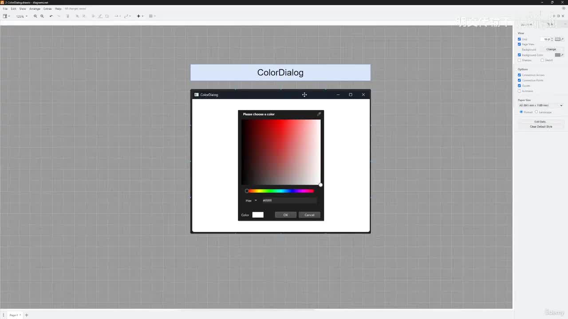Click the Background Color swatch

point(558,55)
